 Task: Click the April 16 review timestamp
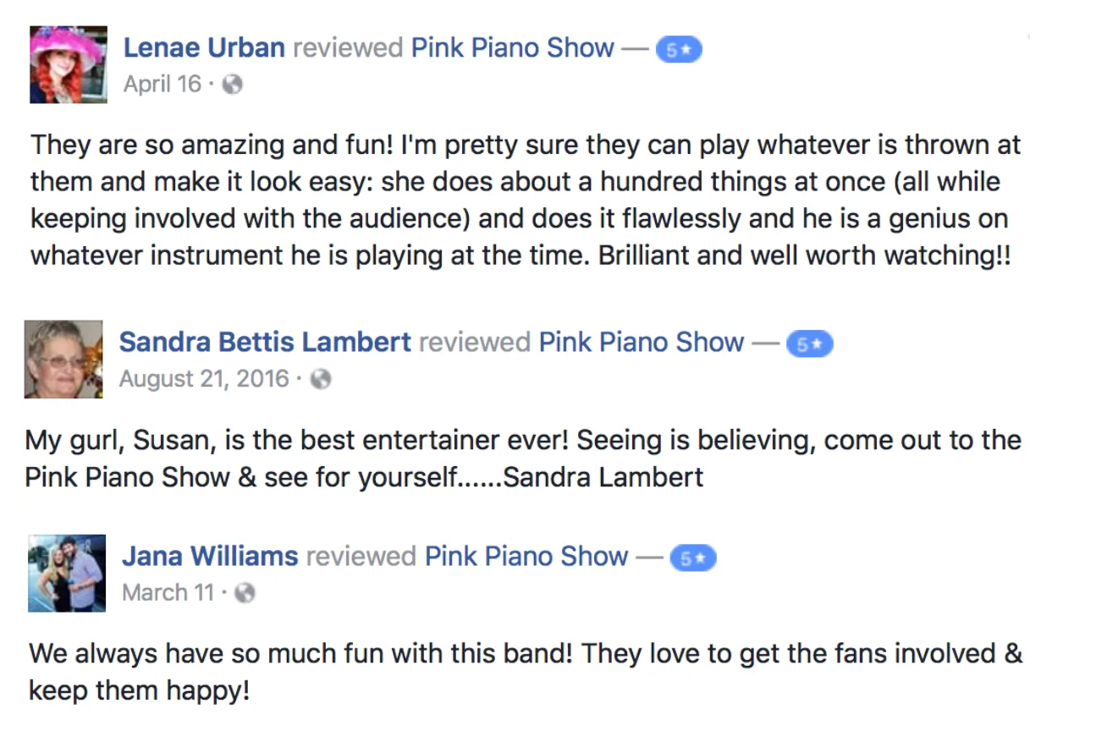[x=162, y=85]
